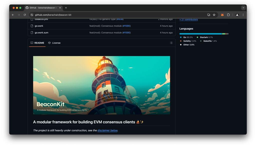Click the install app icon in address bar
256x145 pixels.
click(x=209, y=15)
